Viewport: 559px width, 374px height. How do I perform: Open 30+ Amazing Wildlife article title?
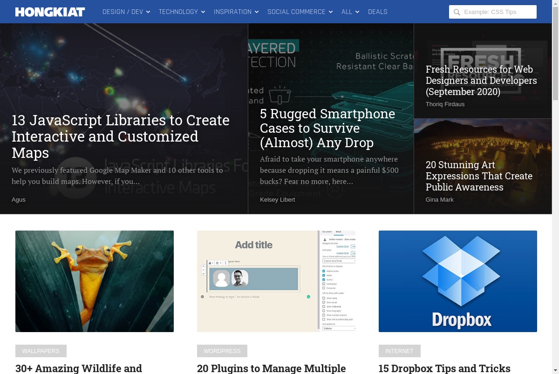79,368
